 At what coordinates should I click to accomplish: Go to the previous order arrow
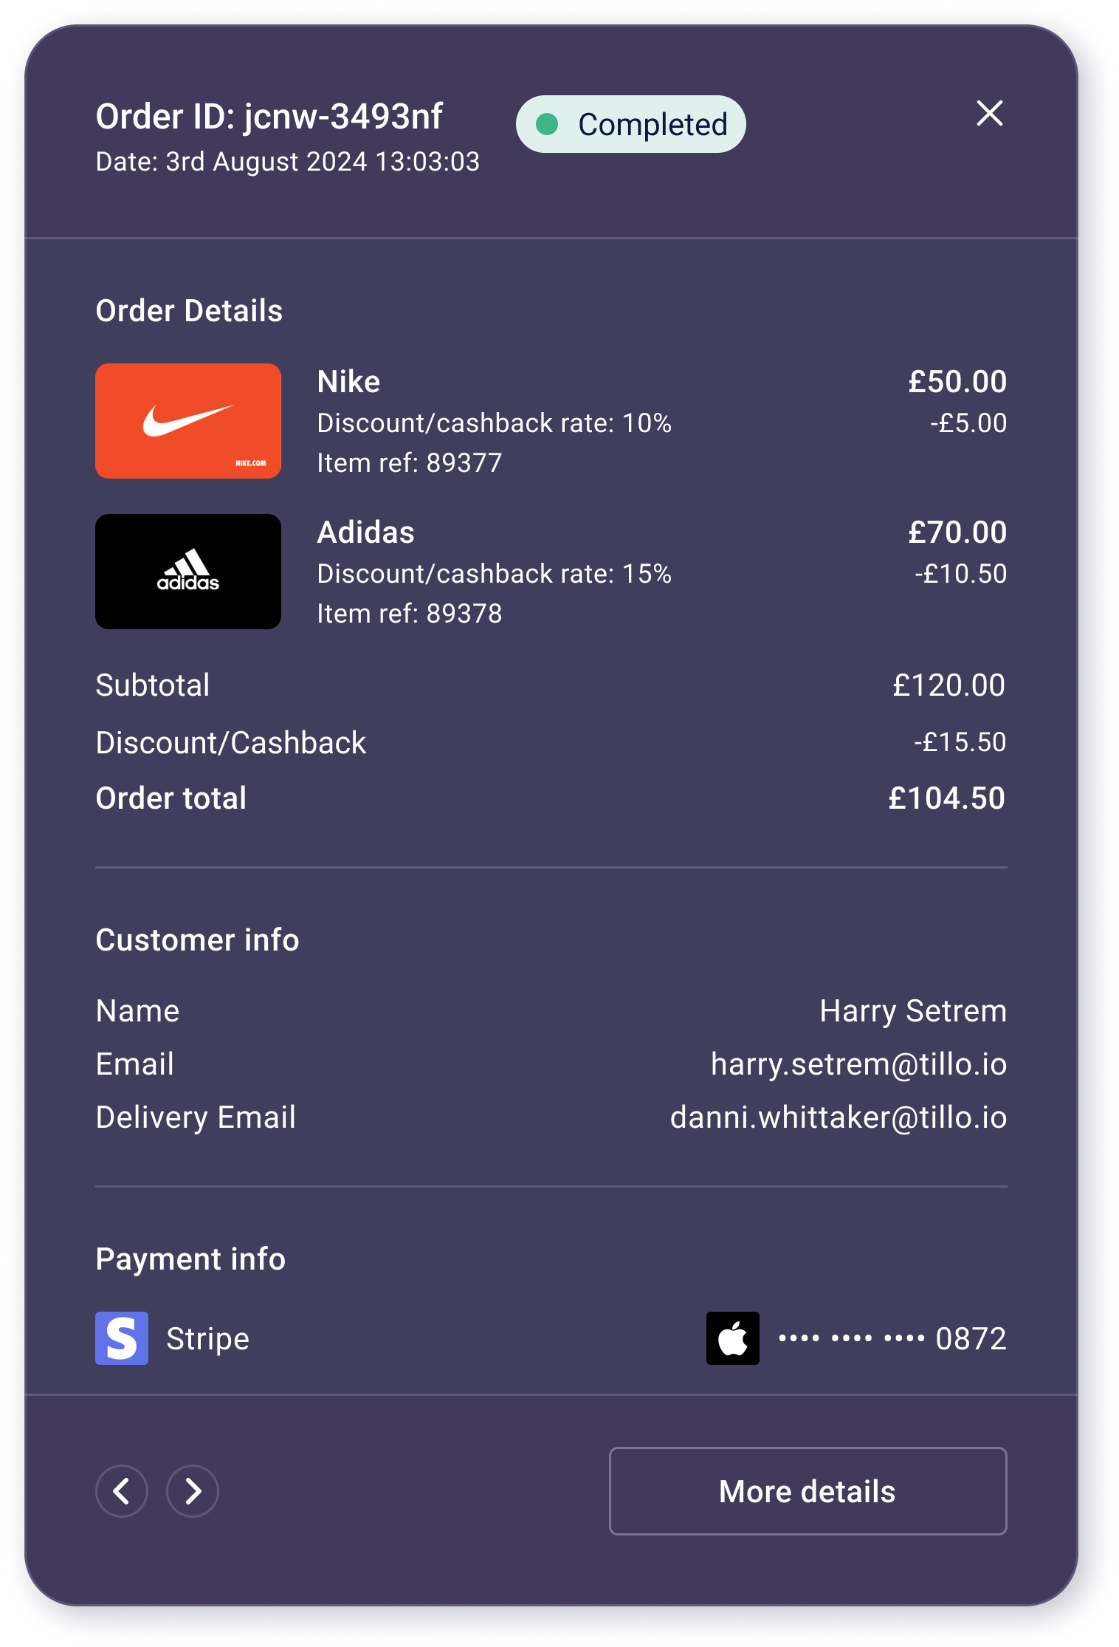tap(122, 1491)
